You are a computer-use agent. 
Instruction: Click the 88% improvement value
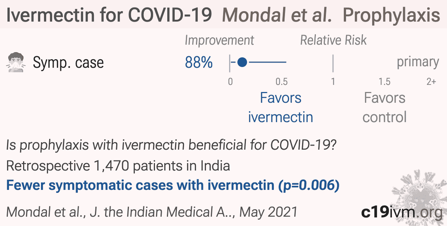coord(199,63)
